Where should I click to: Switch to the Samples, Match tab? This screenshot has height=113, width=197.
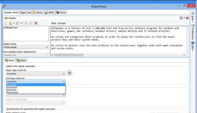(x=11, y=12)
